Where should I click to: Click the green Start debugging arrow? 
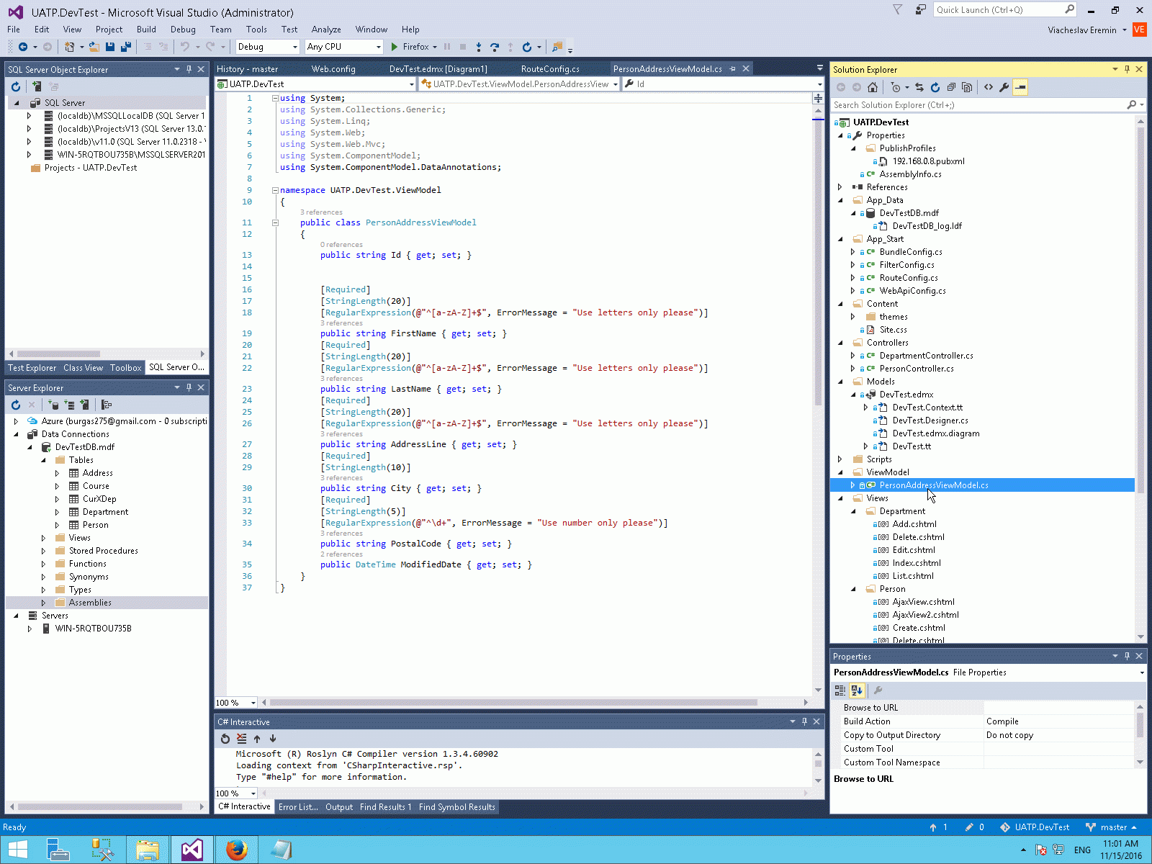(x=394, y=47)
